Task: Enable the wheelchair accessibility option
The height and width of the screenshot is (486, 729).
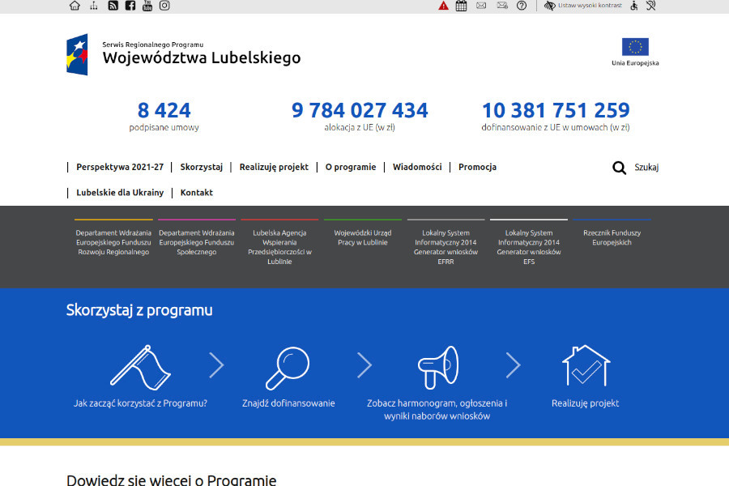Action: pyautogui.click(x=633, y=6)
